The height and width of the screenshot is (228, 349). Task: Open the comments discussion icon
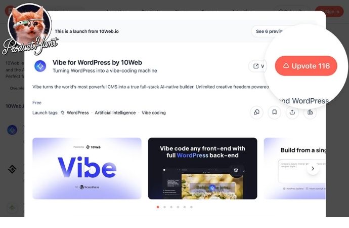[x=256, y=112]
